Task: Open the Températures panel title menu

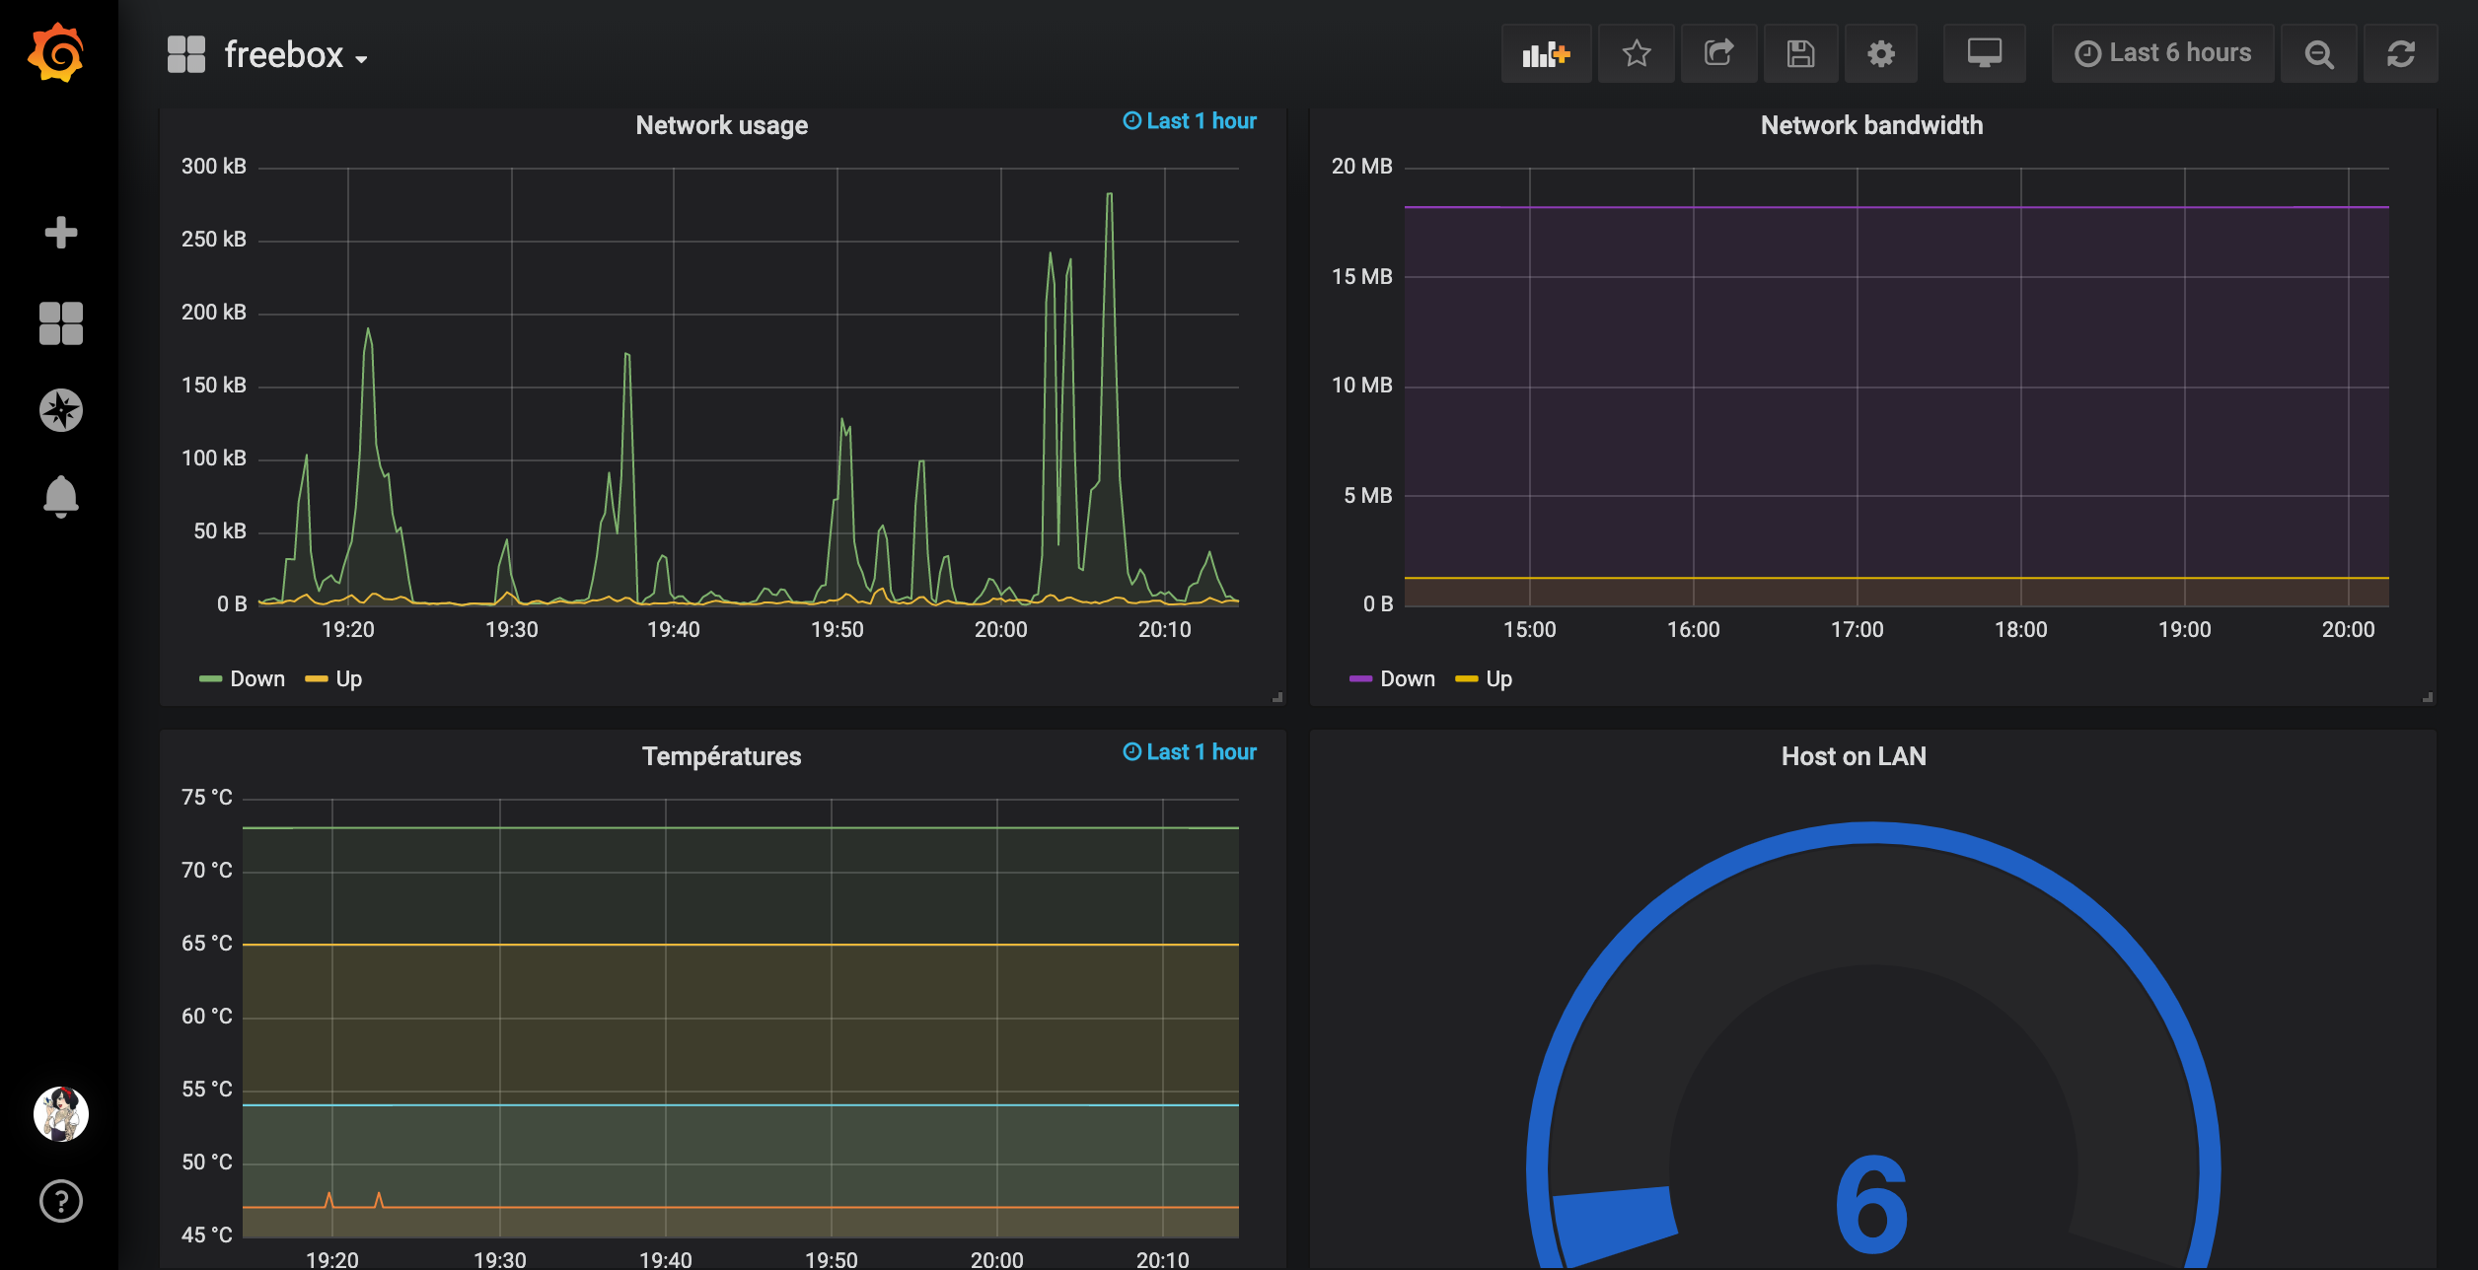Action: pyautogui.click(x=722, y=756)
